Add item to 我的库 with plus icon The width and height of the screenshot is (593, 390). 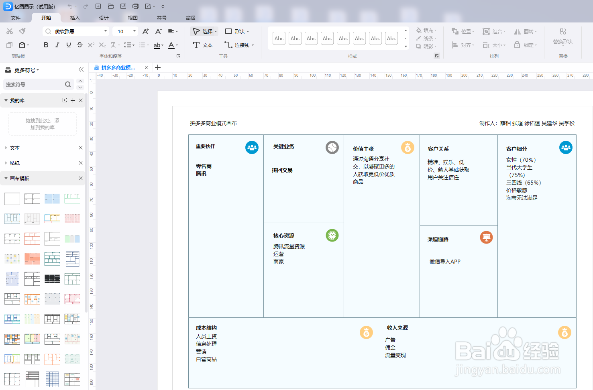[x=73, y=100]
